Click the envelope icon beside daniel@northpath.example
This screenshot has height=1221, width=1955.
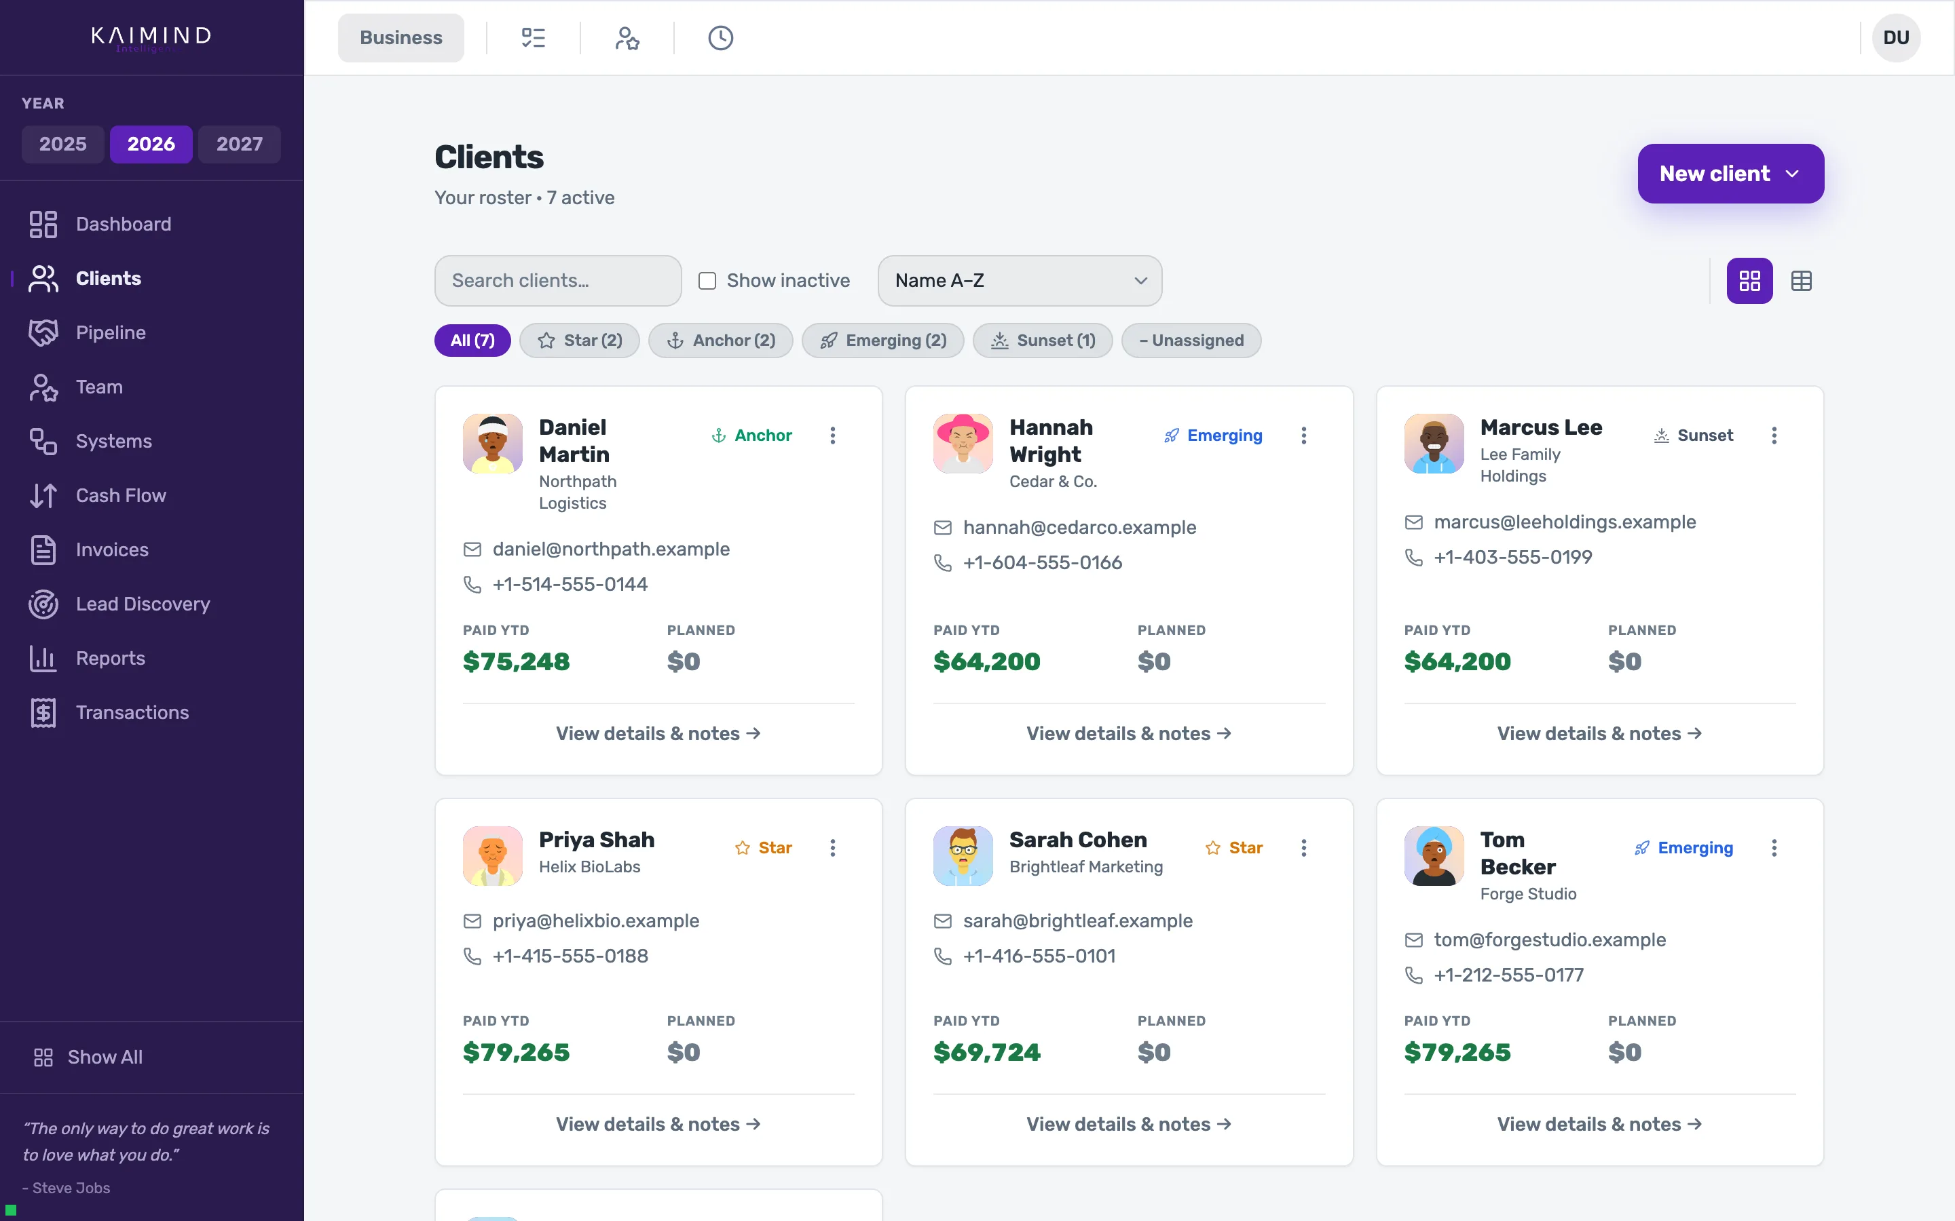(x=472, y=550)
